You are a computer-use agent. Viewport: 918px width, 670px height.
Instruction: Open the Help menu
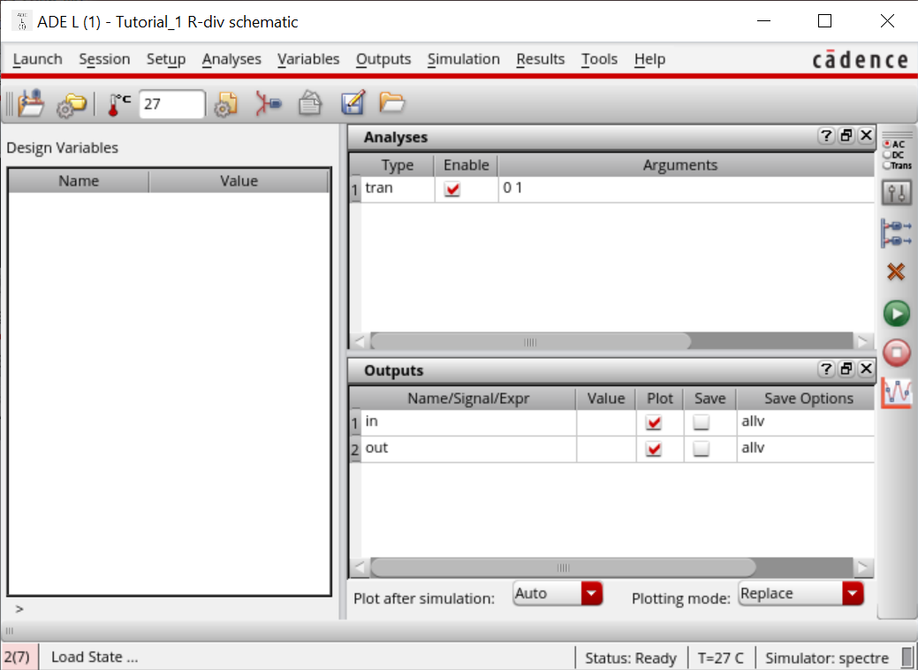[649, 59]
